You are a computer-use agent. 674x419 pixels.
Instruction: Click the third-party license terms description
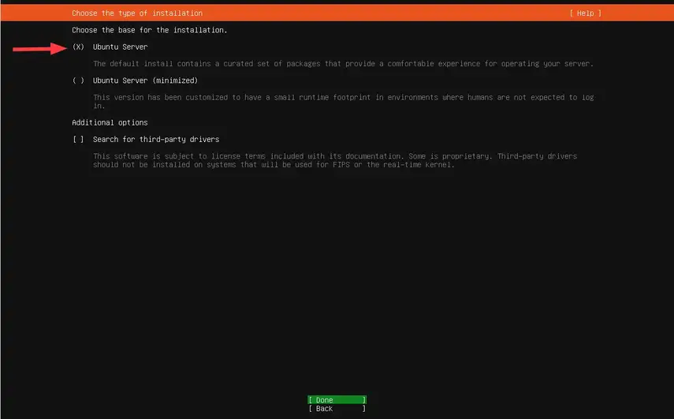[335, 156]
